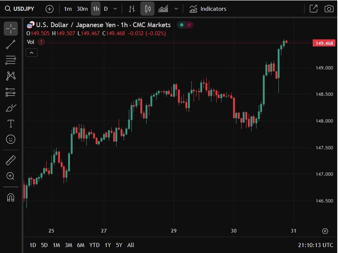Select the Text annotation tool
Viewport: 338px width, 253px height.
click(10, 123)
